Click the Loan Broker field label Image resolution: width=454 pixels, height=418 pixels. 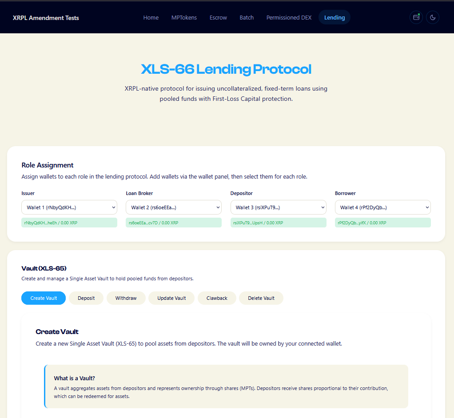(139, 193)
